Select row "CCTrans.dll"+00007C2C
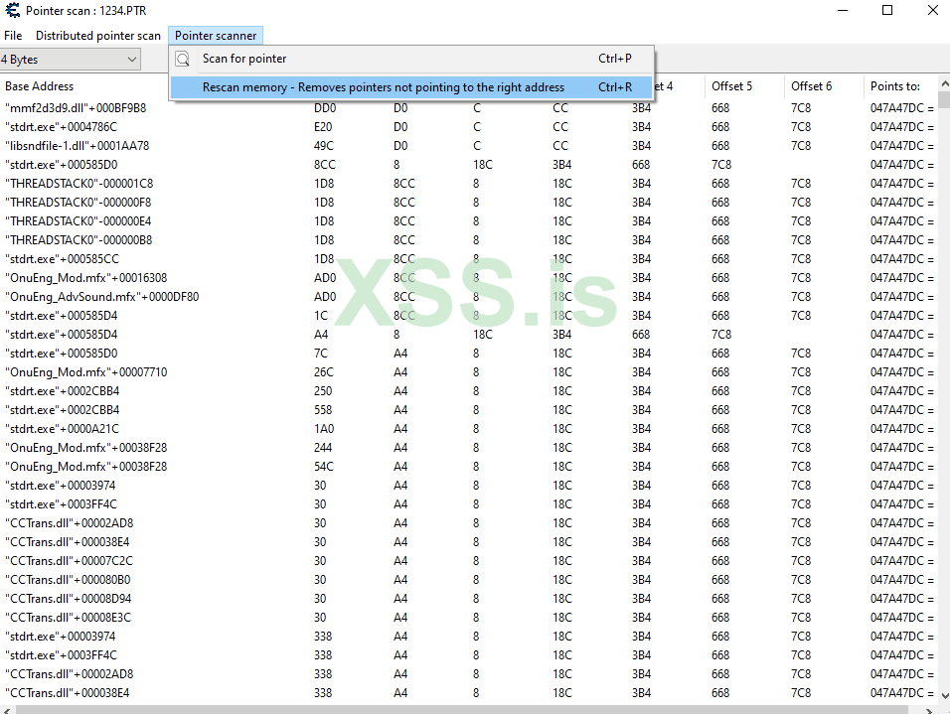Screen dimensions: 950x714 469,561
